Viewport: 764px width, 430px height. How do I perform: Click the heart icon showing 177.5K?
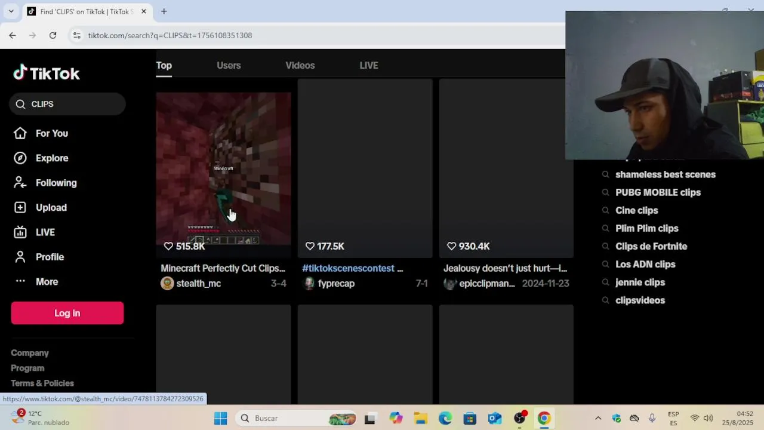[x=310, y=246]
